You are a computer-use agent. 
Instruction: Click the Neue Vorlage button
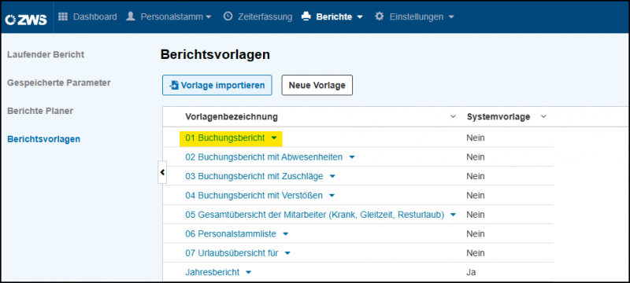317,85
